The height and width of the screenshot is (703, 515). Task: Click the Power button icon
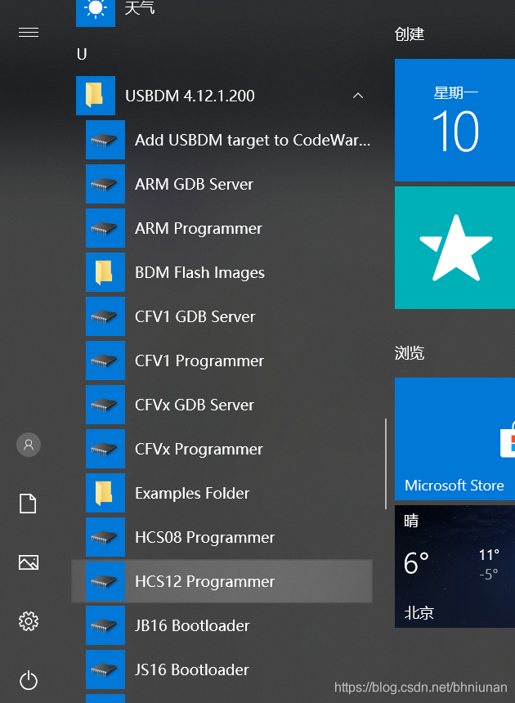pyautogui.click(x=29, y=680)
